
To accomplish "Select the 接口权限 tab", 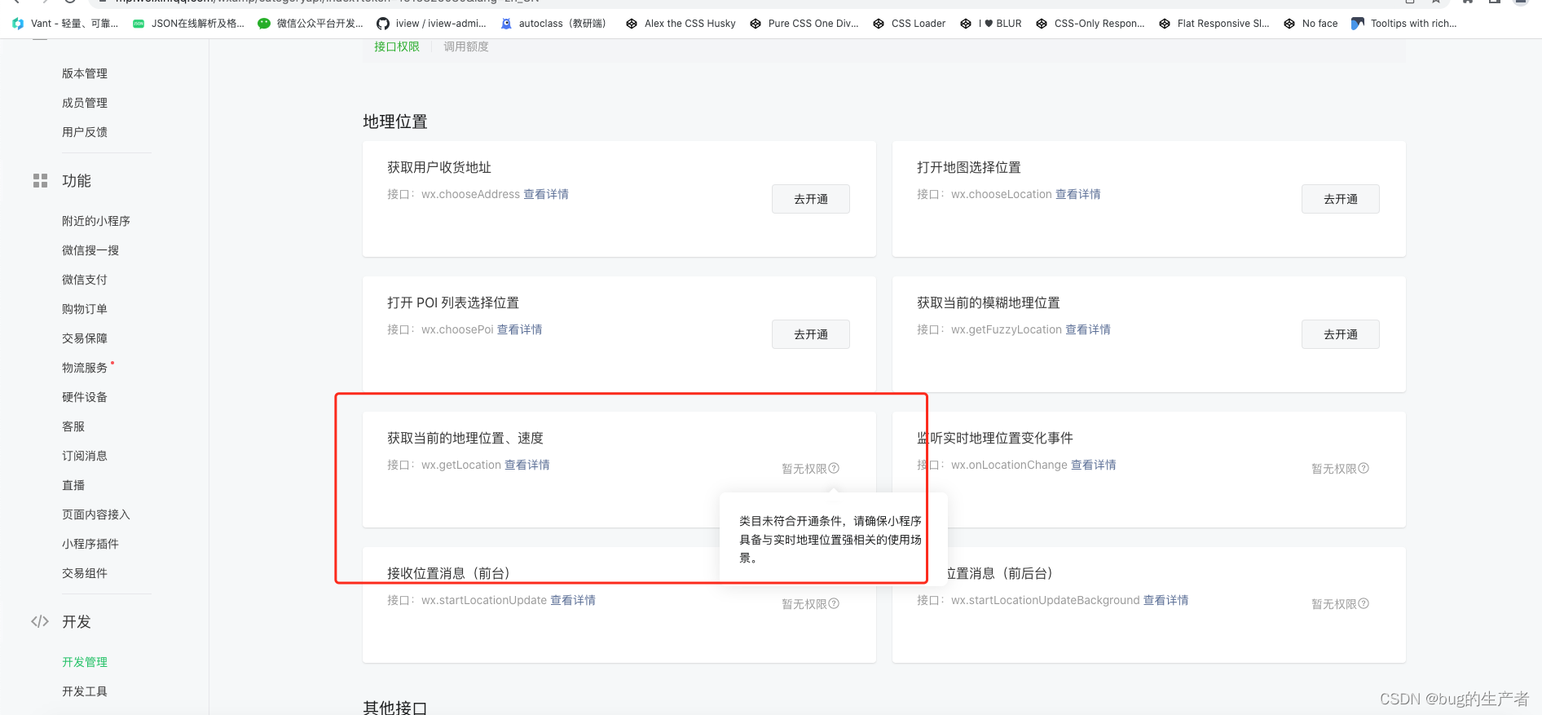I will pos(396,47).
